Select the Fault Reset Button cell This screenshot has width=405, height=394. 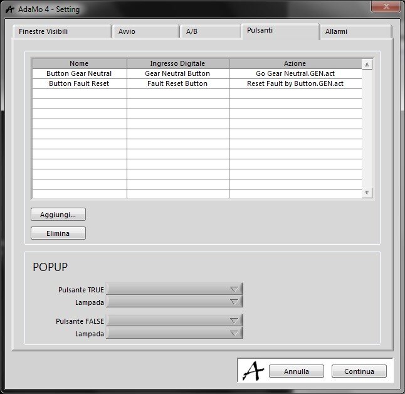177,83
